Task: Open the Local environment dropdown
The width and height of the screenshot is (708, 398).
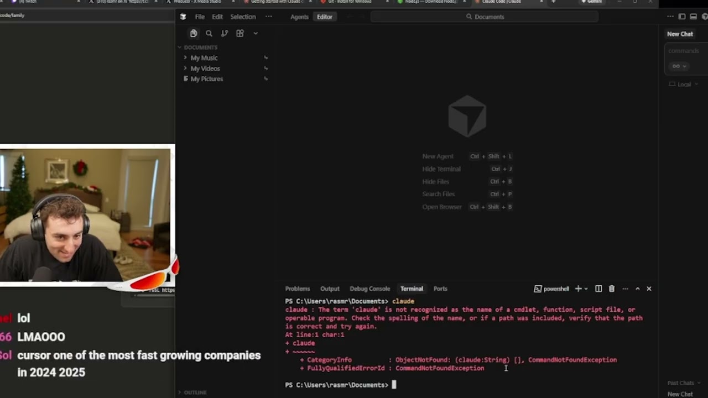Action: click(684, 85)
